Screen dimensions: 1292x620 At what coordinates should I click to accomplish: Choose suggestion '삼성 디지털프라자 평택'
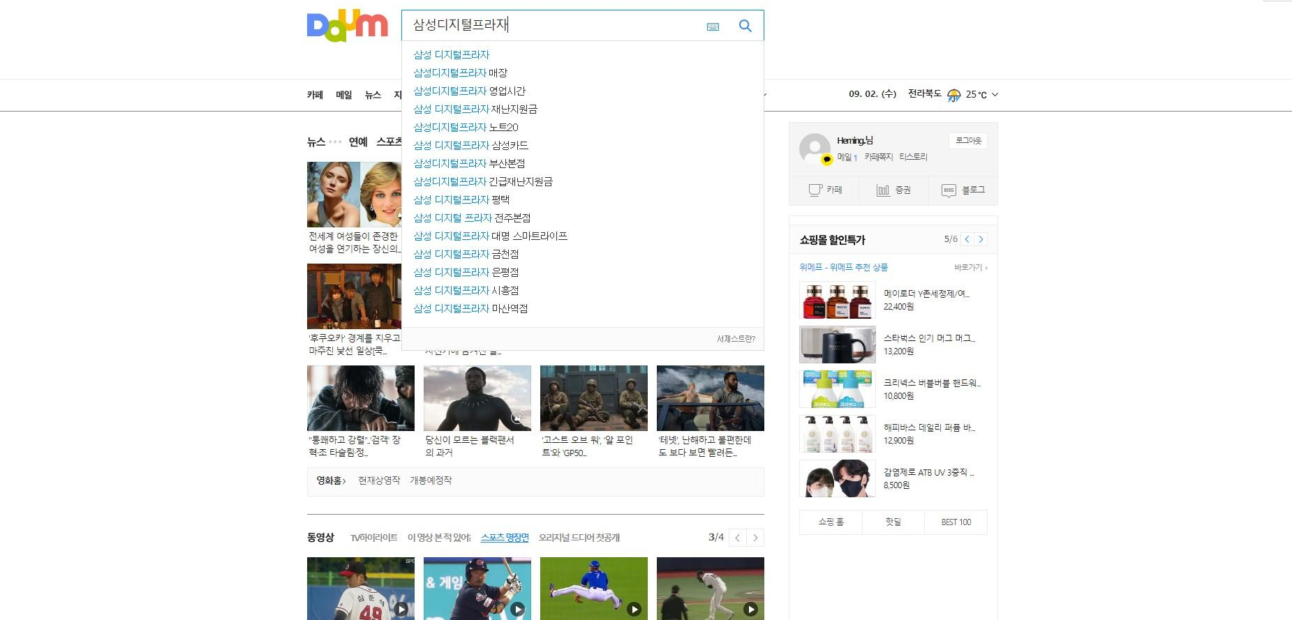[461, 199]
